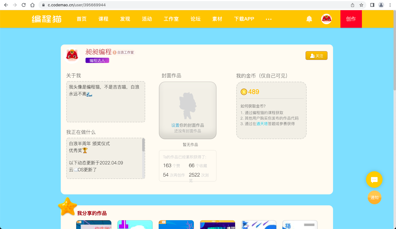Open the Chrome profile avatar icon
396x229 pixels.
[x=381, y=5]
